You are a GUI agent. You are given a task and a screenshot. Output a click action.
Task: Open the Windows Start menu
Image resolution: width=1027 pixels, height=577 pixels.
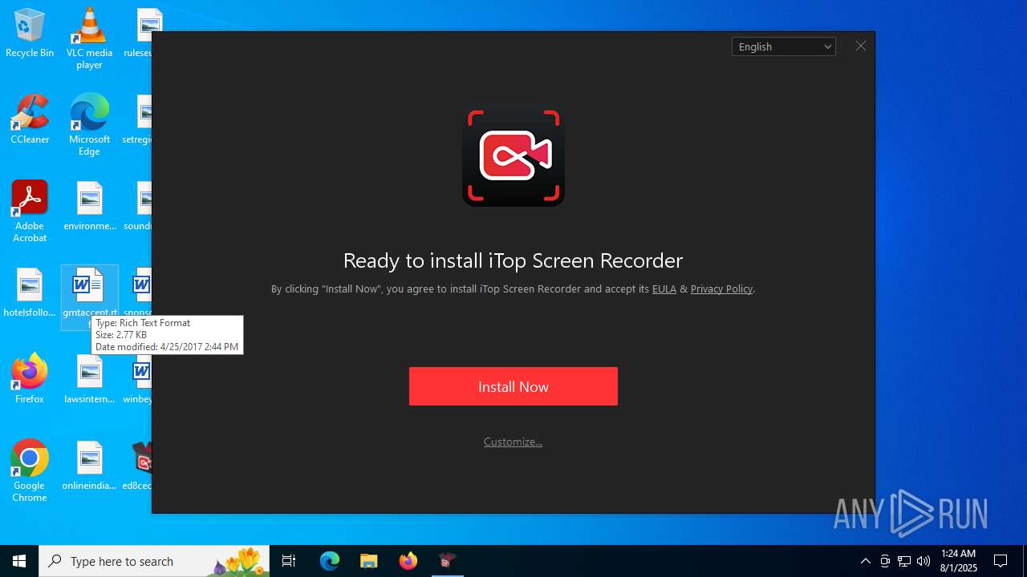point(19,561)
